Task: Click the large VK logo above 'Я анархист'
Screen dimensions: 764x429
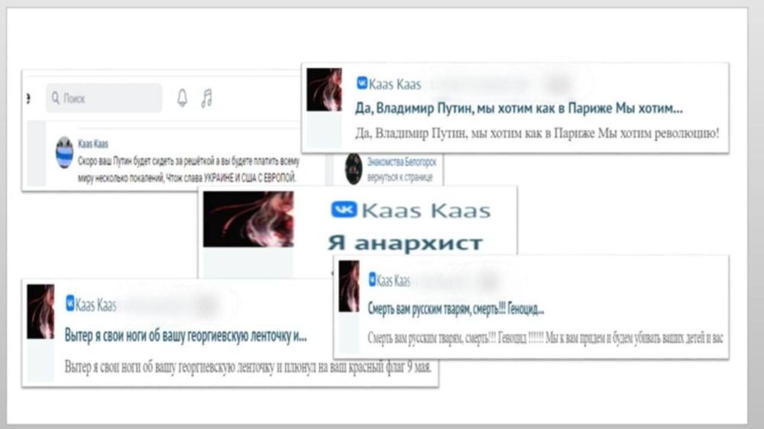Action: tap(343, 210)
